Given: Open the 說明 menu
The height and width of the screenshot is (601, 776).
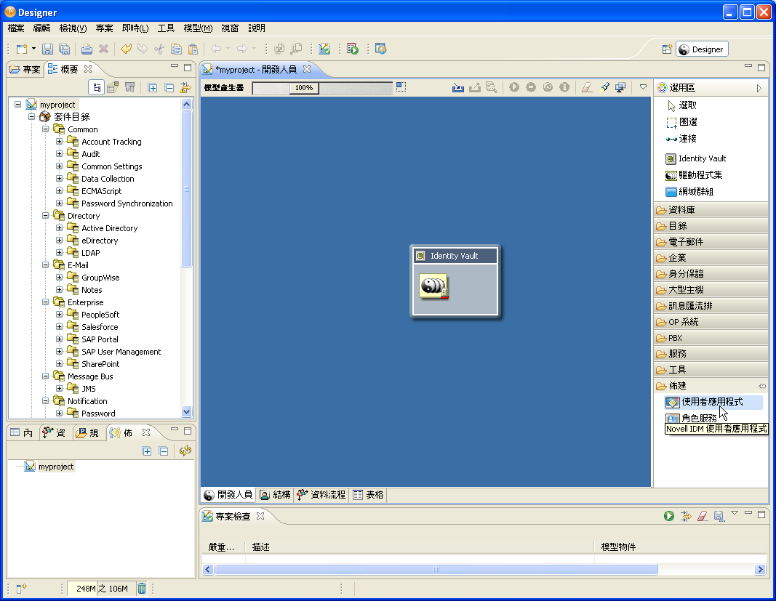Looking at the screenshot, I should 256,28.
